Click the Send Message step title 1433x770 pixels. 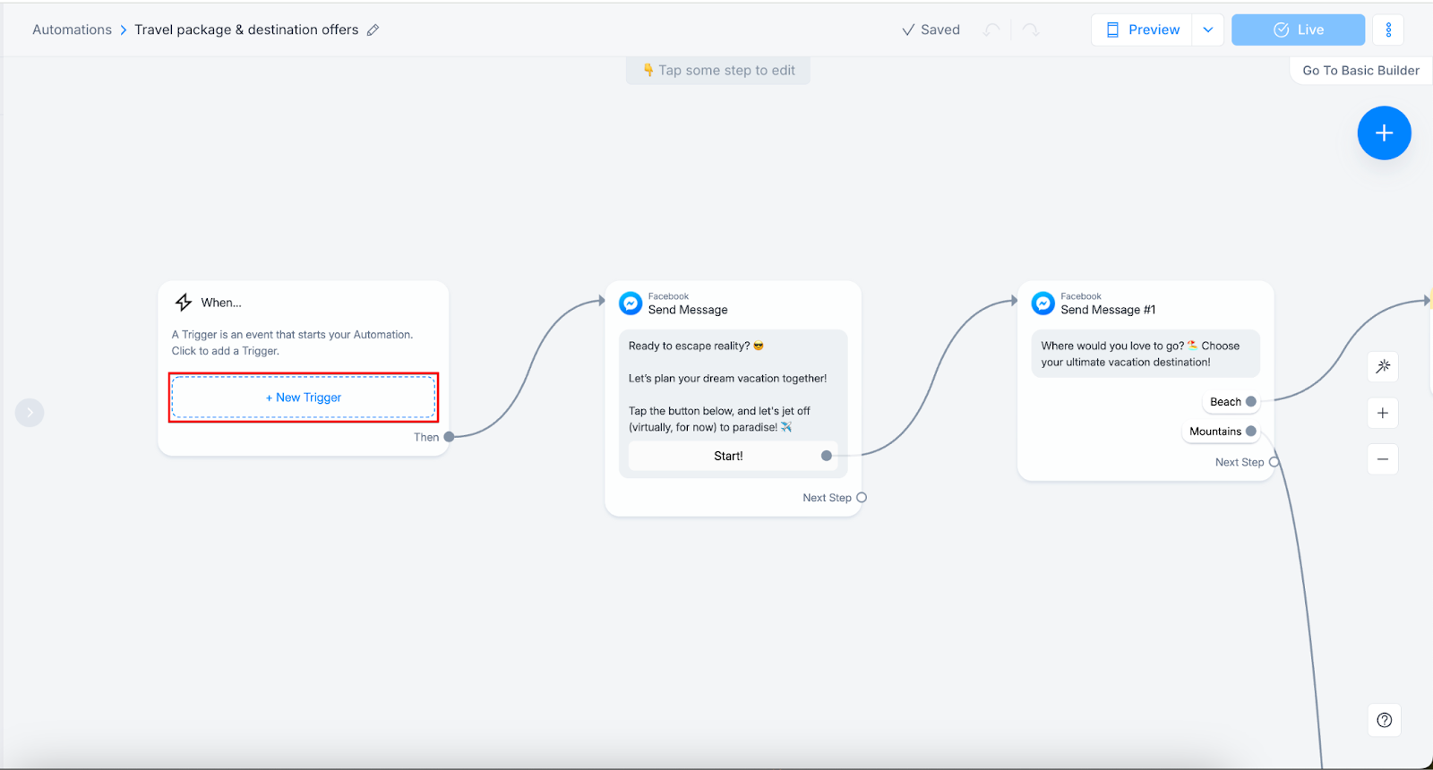click(688, 310)
